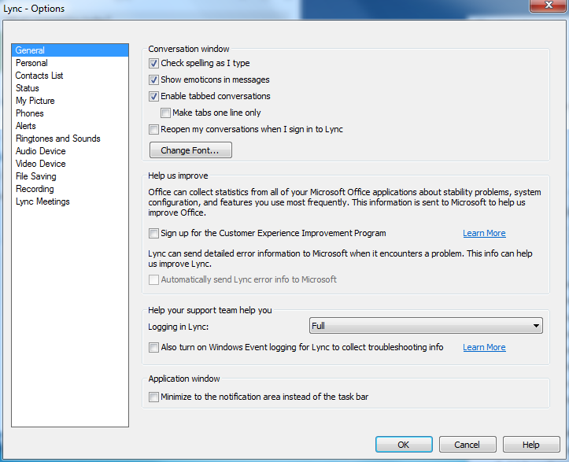Toggle Check spelling as I type
The image size is (569, 462).
click(x=153, y=64)
